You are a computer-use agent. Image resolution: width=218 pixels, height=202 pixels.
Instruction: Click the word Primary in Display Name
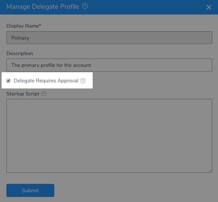[x=20, y=38]
